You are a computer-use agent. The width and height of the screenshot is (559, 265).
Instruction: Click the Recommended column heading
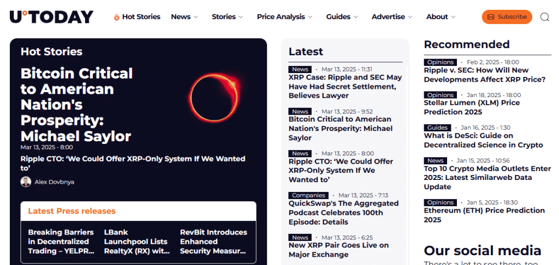pyautogui.click(x=467, y=45)
